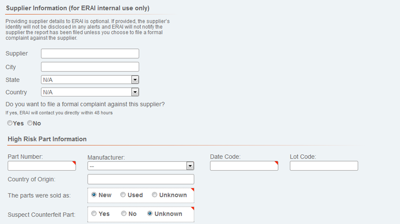
Task: Click the City text field
Action: pos(90,67)
